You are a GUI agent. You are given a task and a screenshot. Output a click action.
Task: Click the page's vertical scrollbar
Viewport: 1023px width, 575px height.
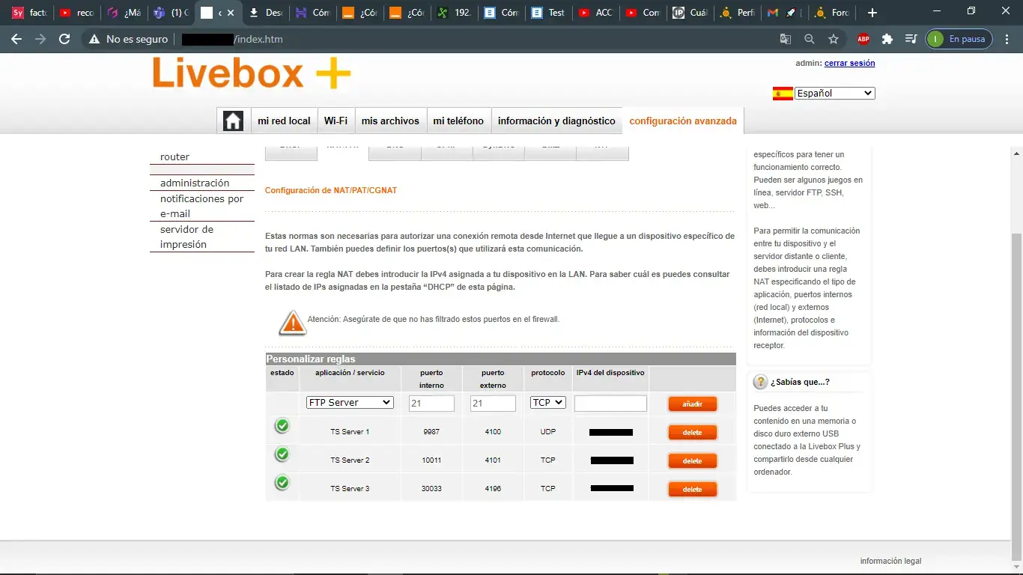pyautogui.click(x=1016, y=395)
